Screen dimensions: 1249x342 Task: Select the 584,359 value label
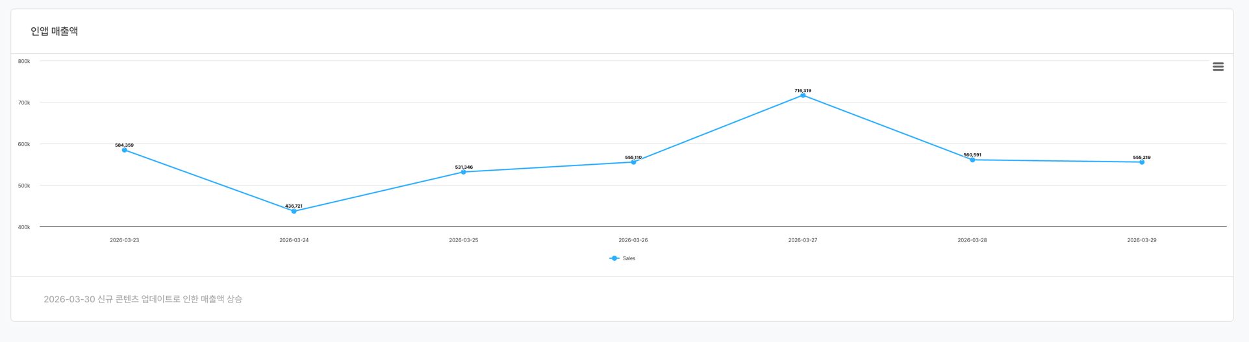pos(124,145)
